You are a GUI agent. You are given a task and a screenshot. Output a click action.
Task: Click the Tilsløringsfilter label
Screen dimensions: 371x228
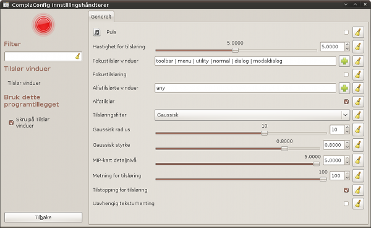click(x=109, y=115)
